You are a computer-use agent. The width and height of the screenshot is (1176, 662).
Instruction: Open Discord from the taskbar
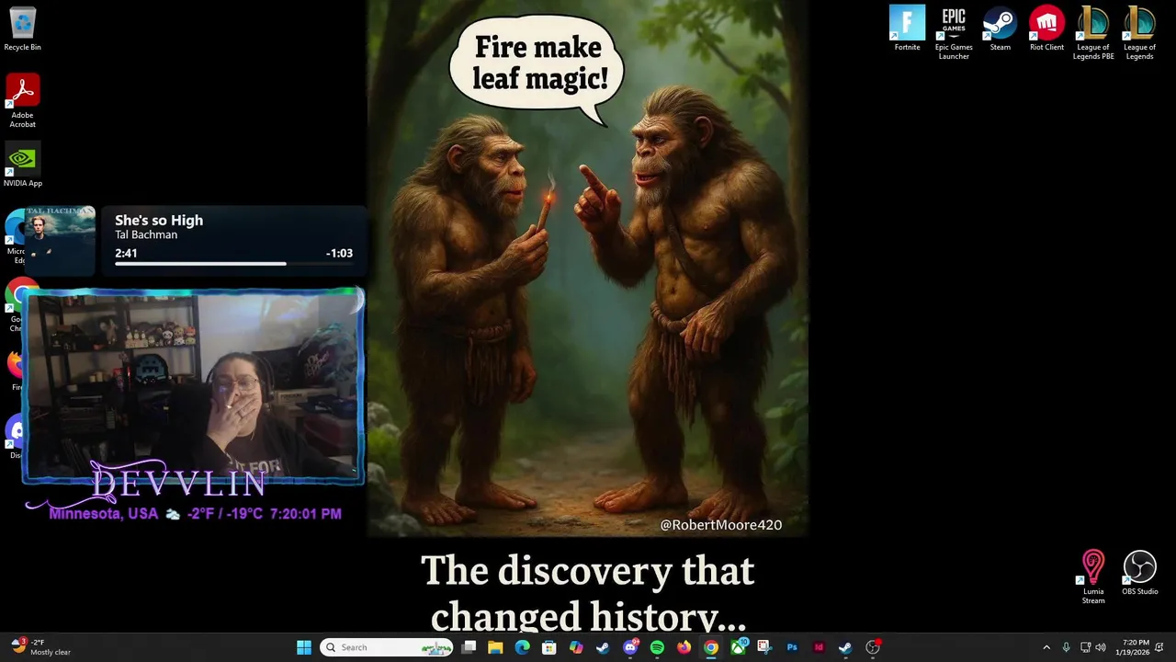[x=630, y=647]
